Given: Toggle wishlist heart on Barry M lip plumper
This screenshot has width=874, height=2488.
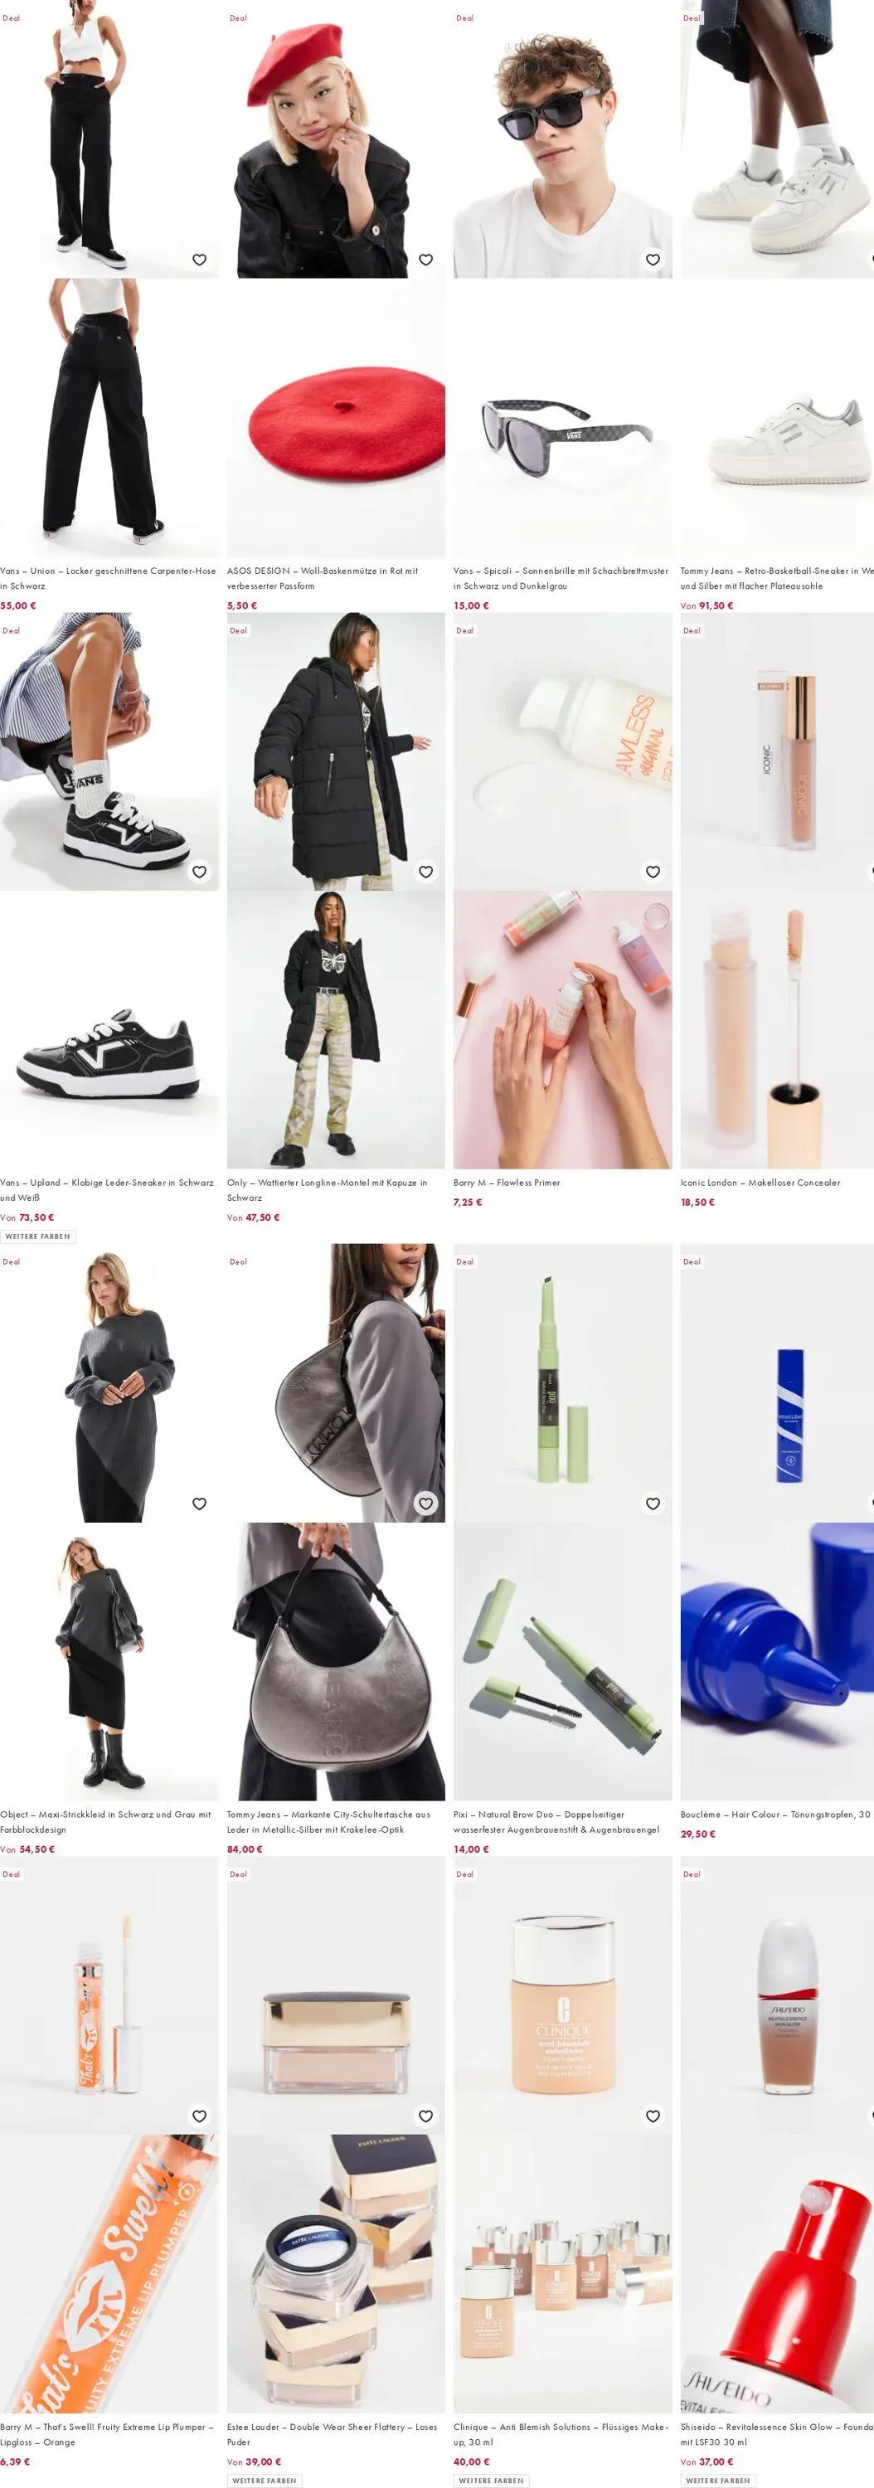Looking at the screenshot, I should click(x=199, y=2116).
